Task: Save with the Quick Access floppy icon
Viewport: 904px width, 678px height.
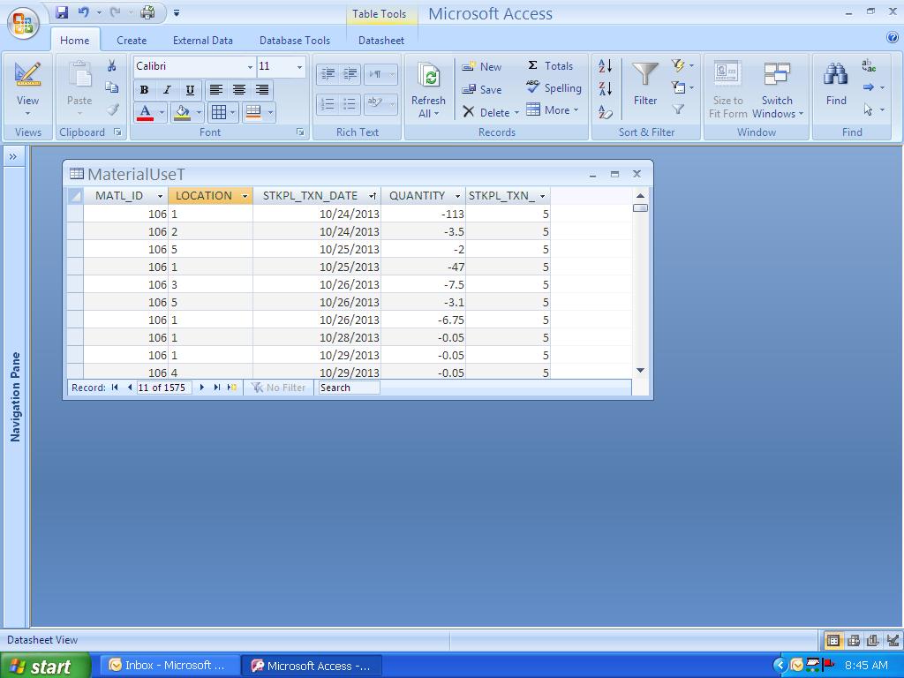Action: (62, 12)
